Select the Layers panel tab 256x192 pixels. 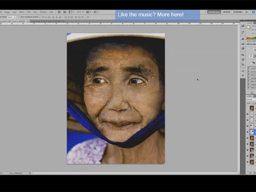(x=250, y=96)
